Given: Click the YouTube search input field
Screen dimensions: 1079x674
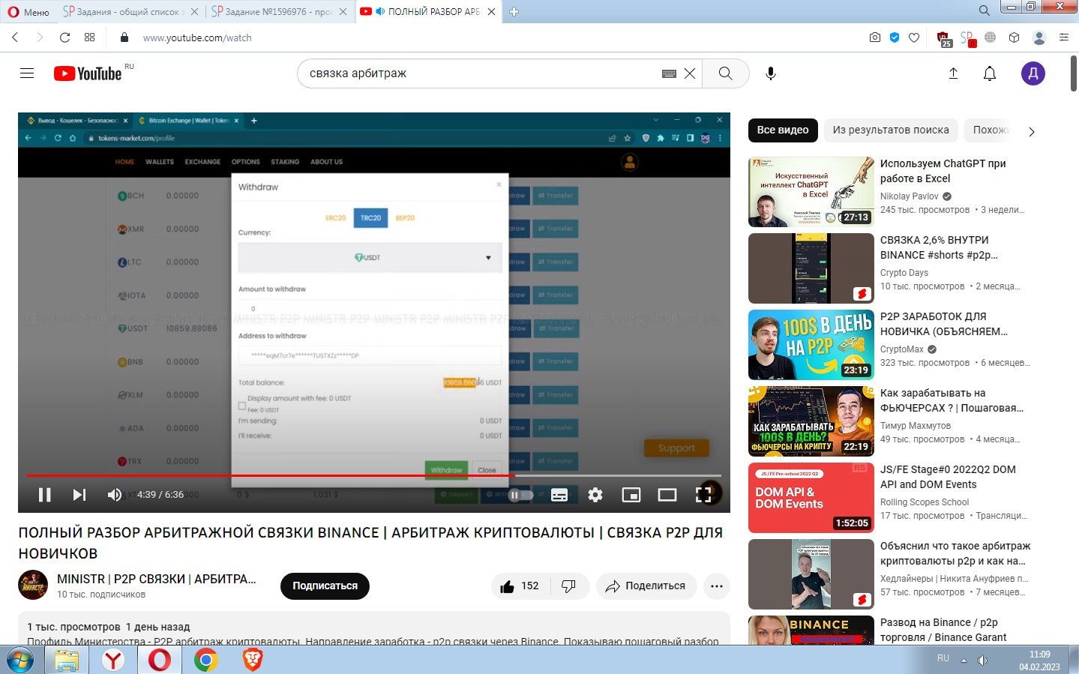Looking at the screenshot, I should (x=480, y=73).
